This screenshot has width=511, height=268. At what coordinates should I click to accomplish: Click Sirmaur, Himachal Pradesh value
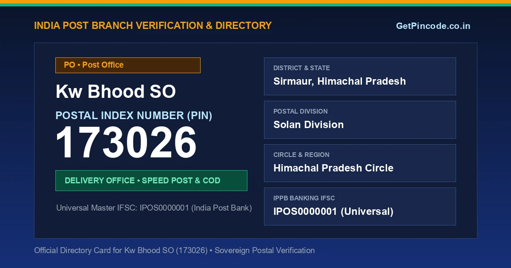pyautogui.click(x=339, y=81)
